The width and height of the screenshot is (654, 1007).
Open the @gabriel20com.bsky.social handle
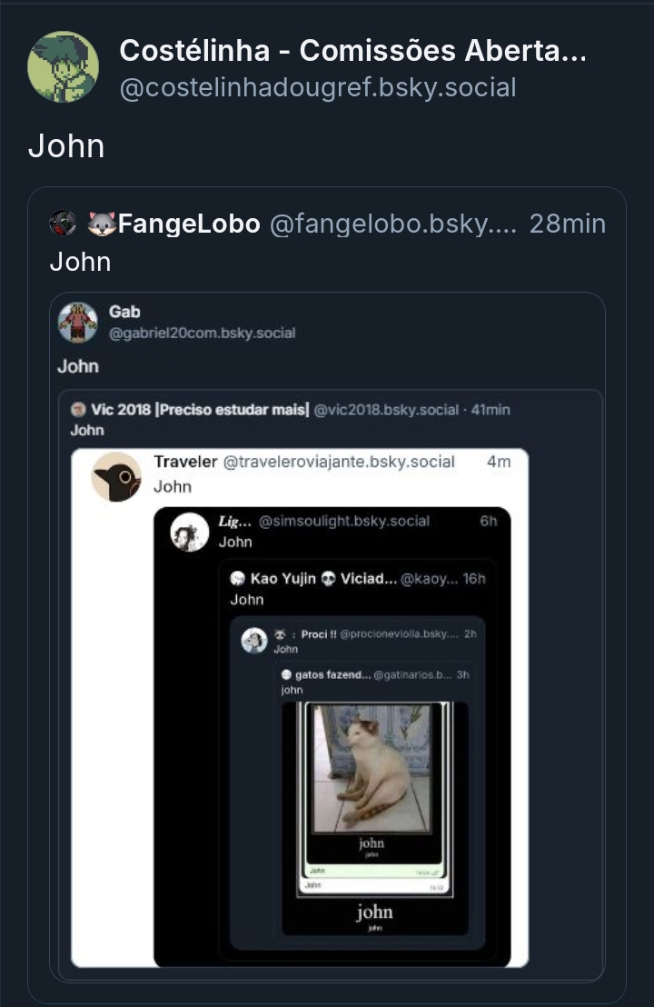coord(202,334)
